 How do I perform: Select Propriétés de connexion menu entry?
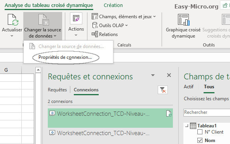[x=65, y=57]
